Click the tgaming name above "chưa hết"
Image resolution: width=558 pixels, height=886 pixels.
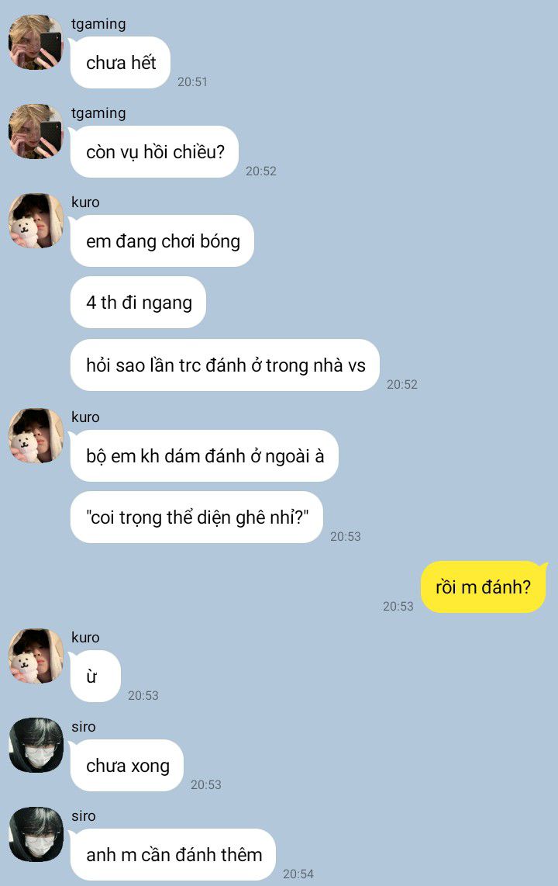pos(98,24)
